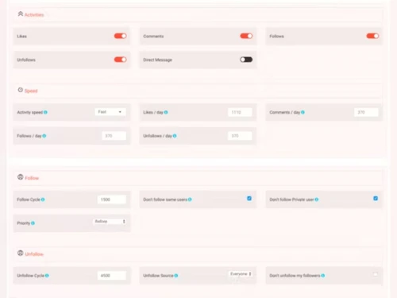Screen dimensions: 397x298
Task: Open the Activity speed dropdown
Action: (110, 112)
